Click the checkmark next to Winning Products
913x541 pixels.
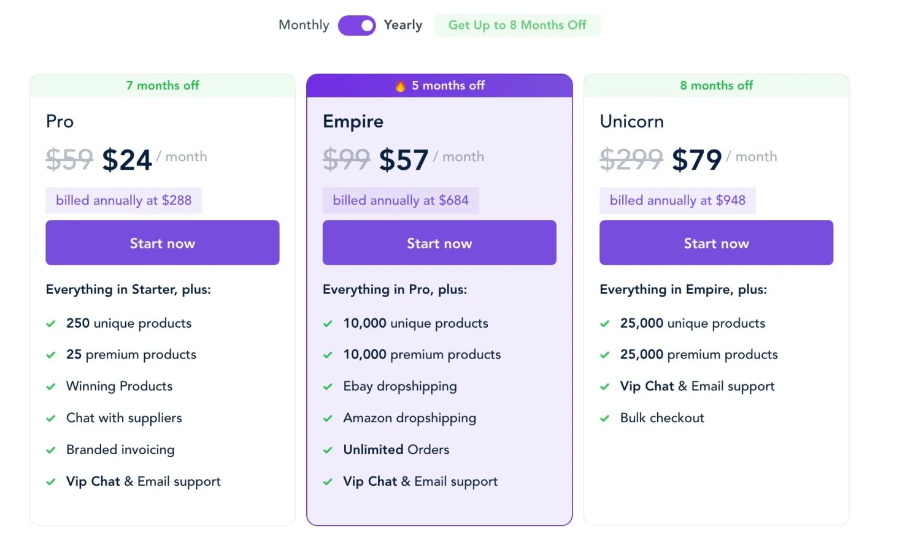[52, 386]
